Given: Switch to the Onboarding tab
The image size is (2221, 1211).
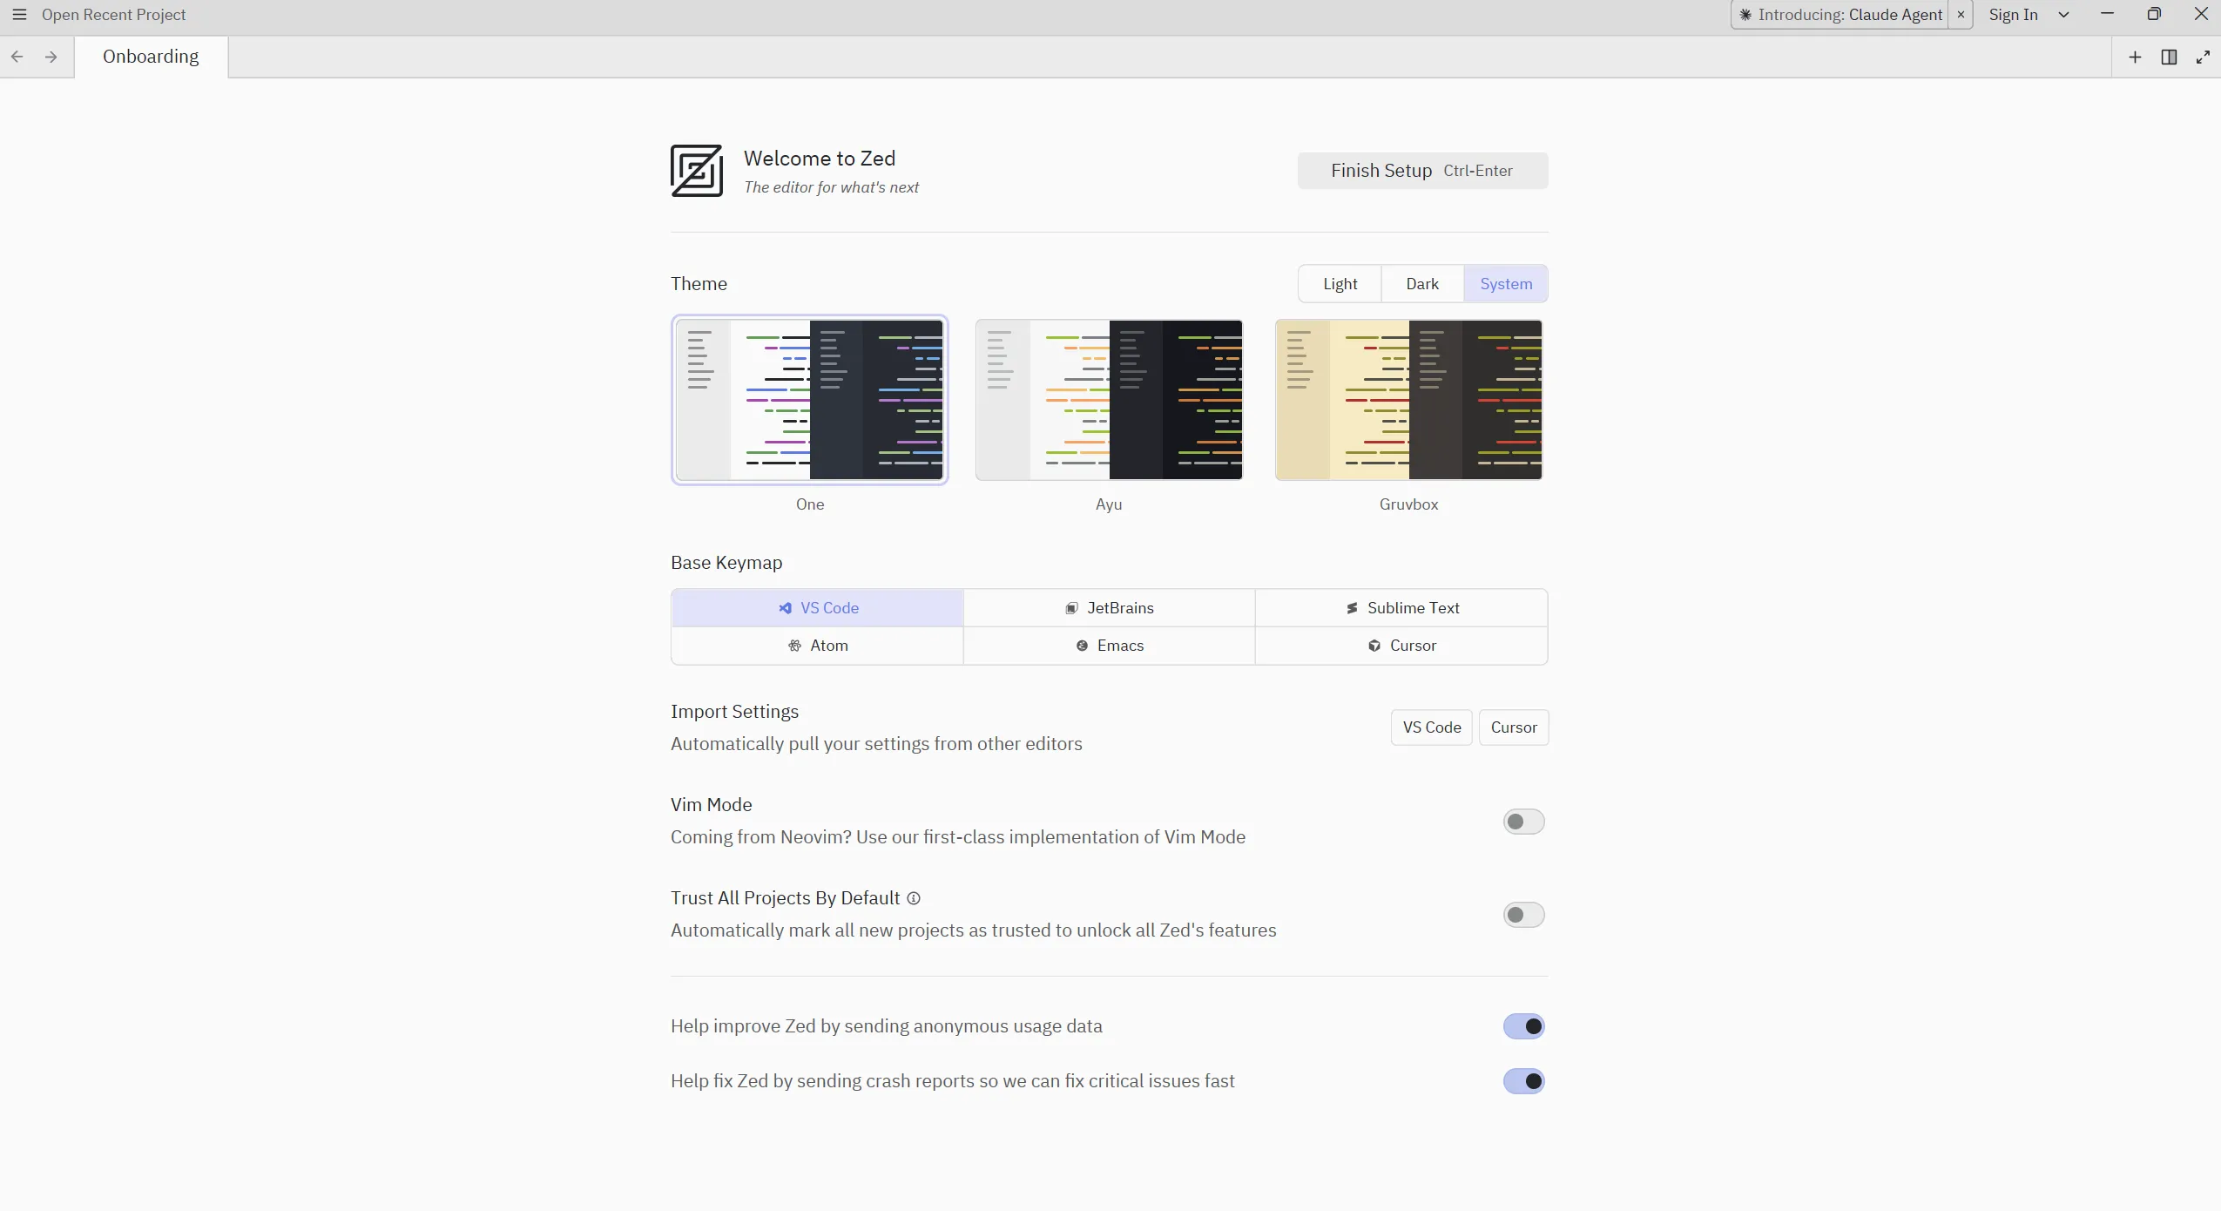Looking at the screenshot, I should click(151, 56).
